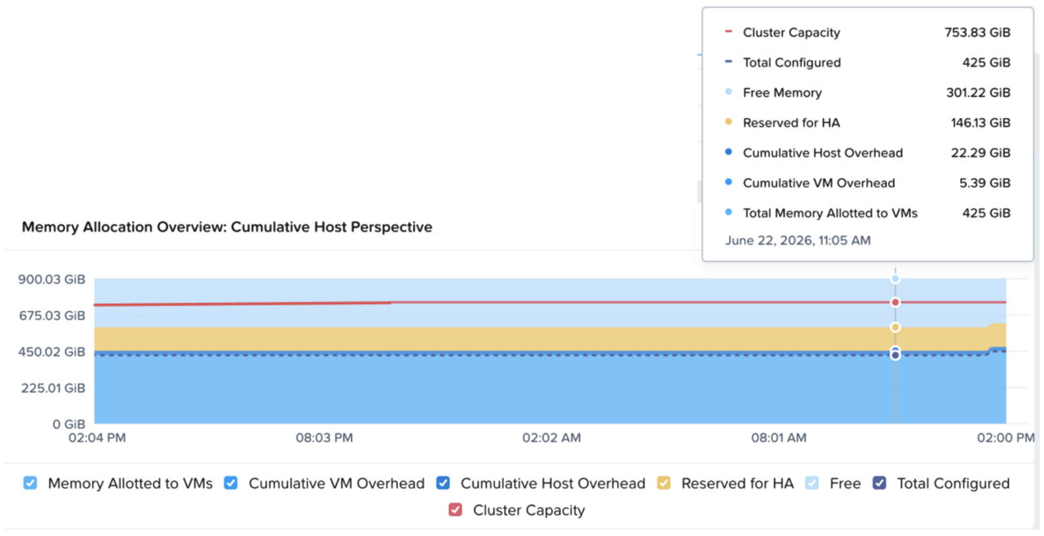Image resolution: width=1044 pixels, height=536 pixels.
Task: Click the light-blue Free Memory point on the chart
Action: (x=896, y=279)
